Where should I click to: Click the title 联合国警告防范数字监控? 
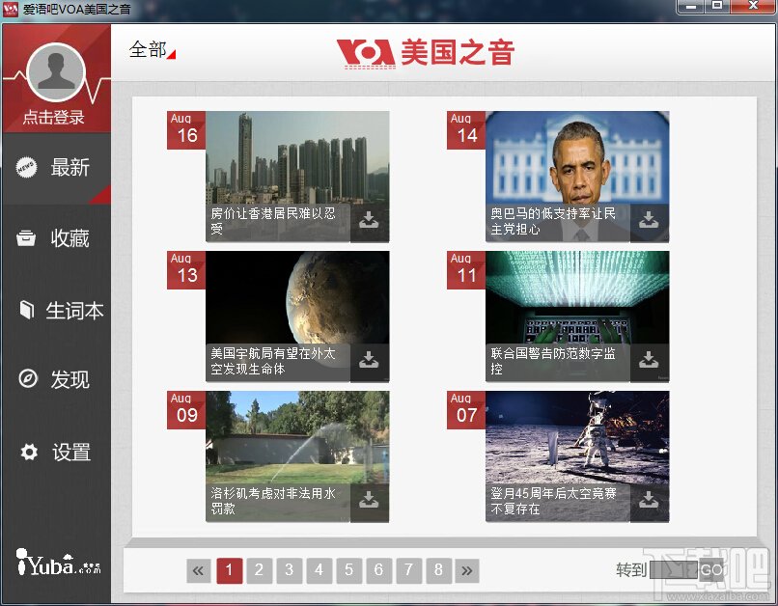[x=553, y=361]
